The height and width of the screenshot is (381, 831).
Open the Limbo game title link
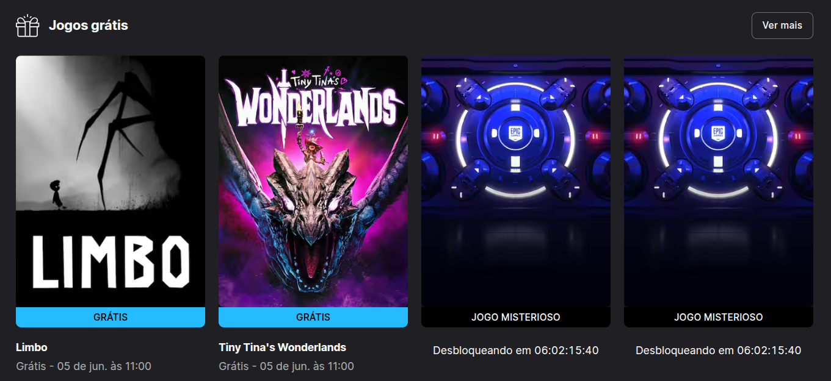point(32,347)
